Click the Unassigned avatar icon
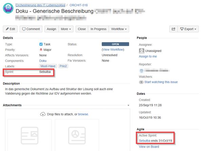203x151 pixels. 142,51
